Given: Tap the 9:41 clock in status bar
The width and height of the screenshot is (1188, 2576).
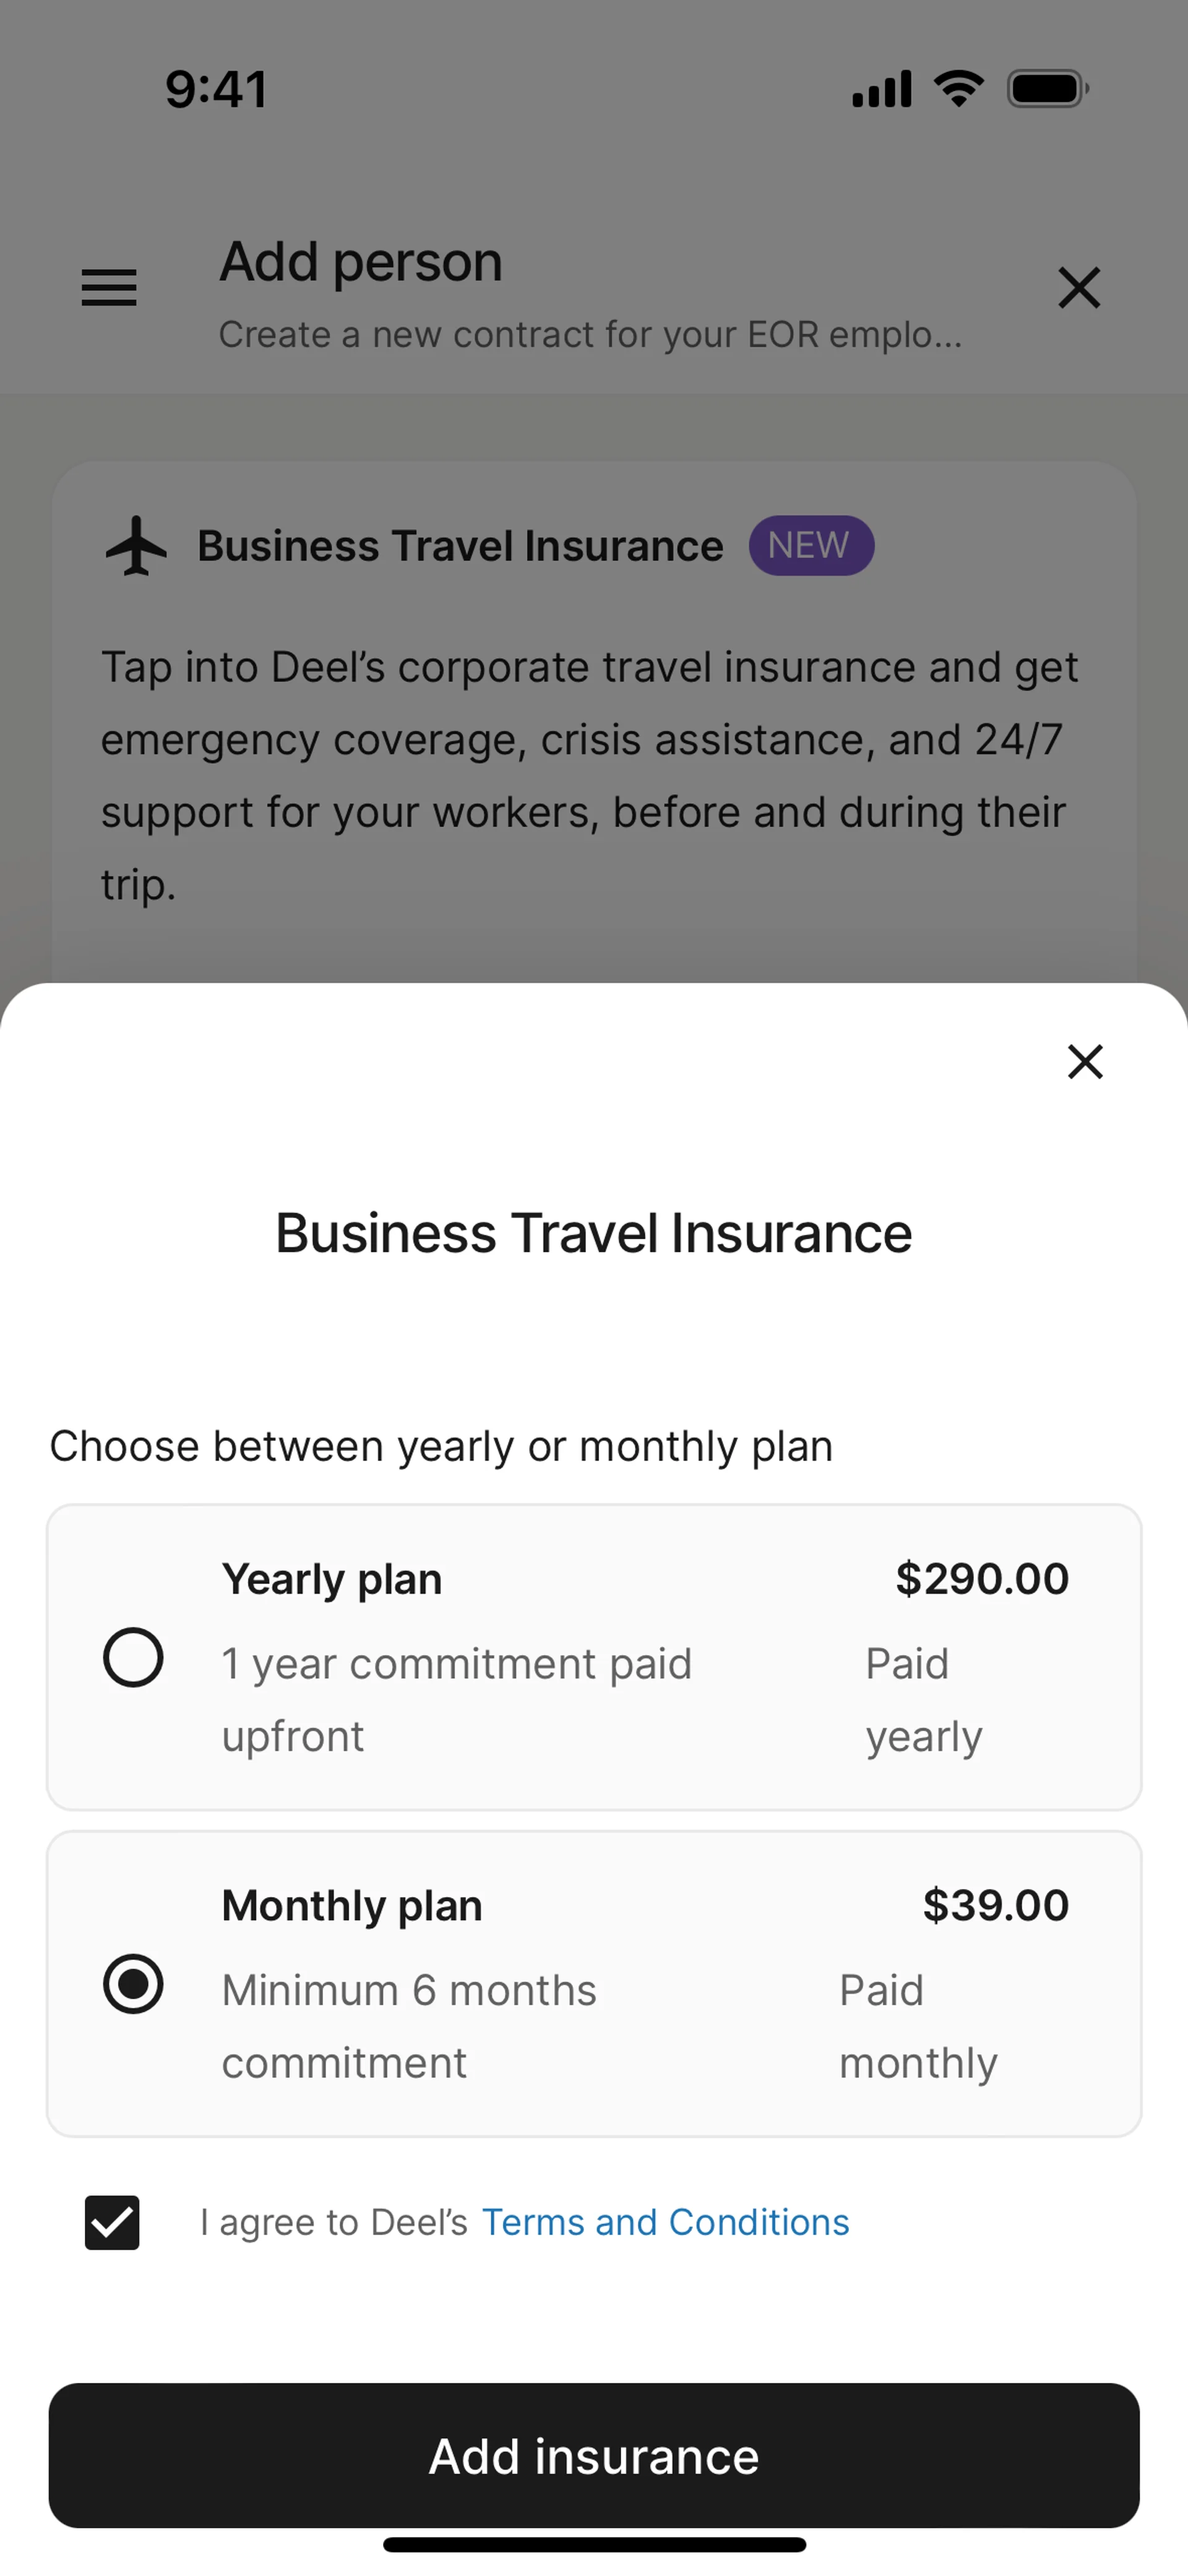Looking at the screenshot, I should click(x=217, y=89).
